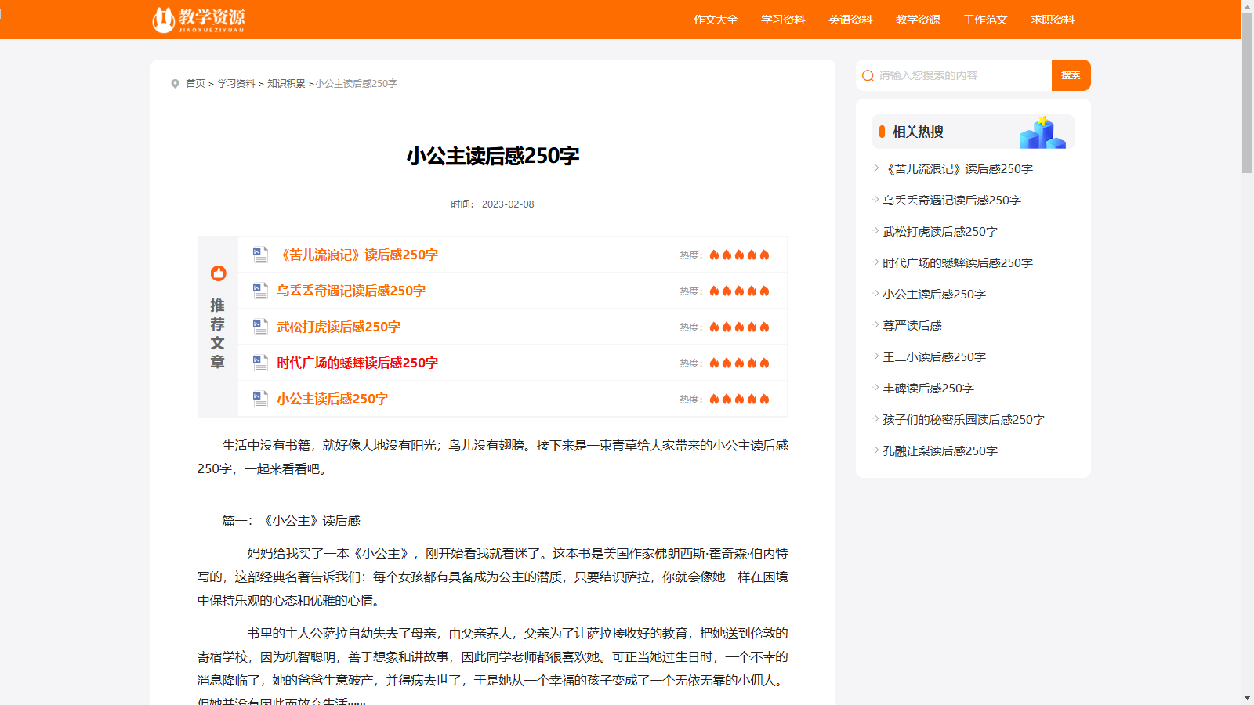Click the thumbs-up 推荐文章 icon
The width and height of the screenshot is (1254, 705).
pyautogui.click(x=218, y=273)
